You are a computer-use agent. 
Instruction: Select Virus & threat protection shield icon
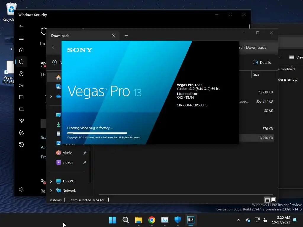point(21,62)
